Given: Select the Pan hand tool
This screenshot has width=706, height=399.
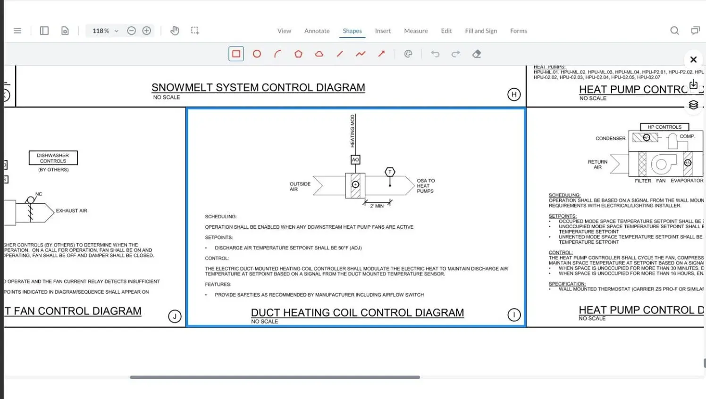Looking at the screenshot, I should point(175,31).
